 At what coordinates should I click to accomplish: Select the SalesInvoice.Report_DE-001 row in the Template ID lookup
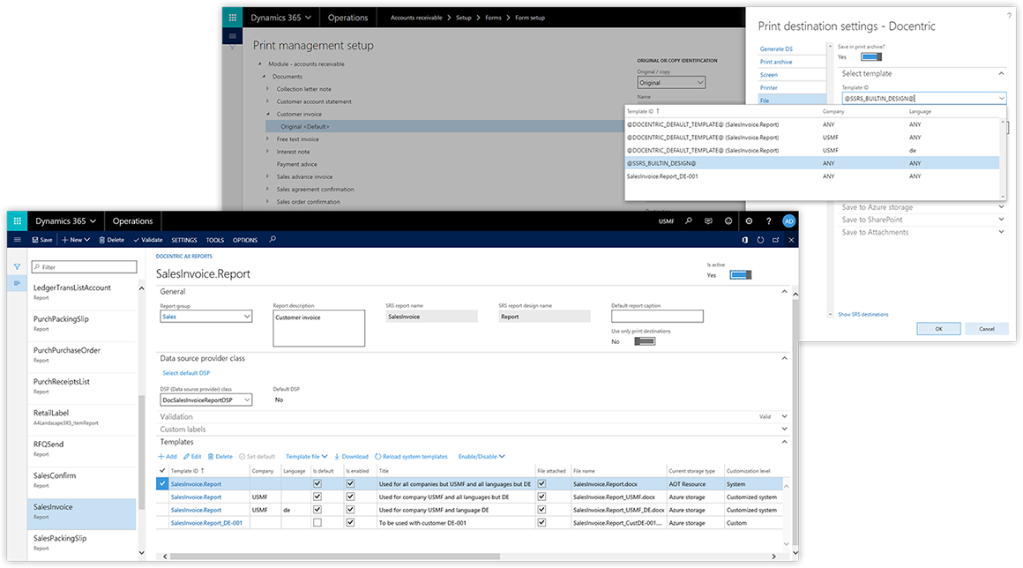click(811, 176)
